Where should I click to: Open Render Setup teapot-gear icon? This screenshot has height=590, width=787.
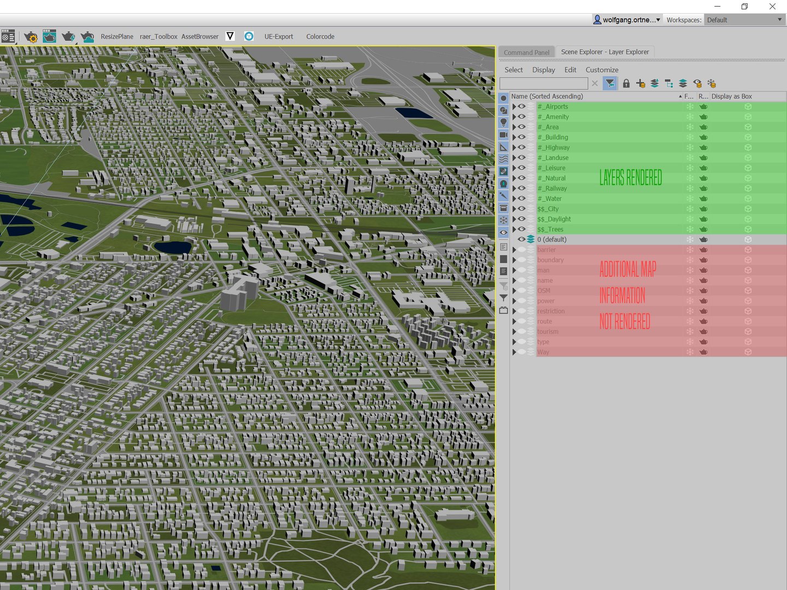31,37
